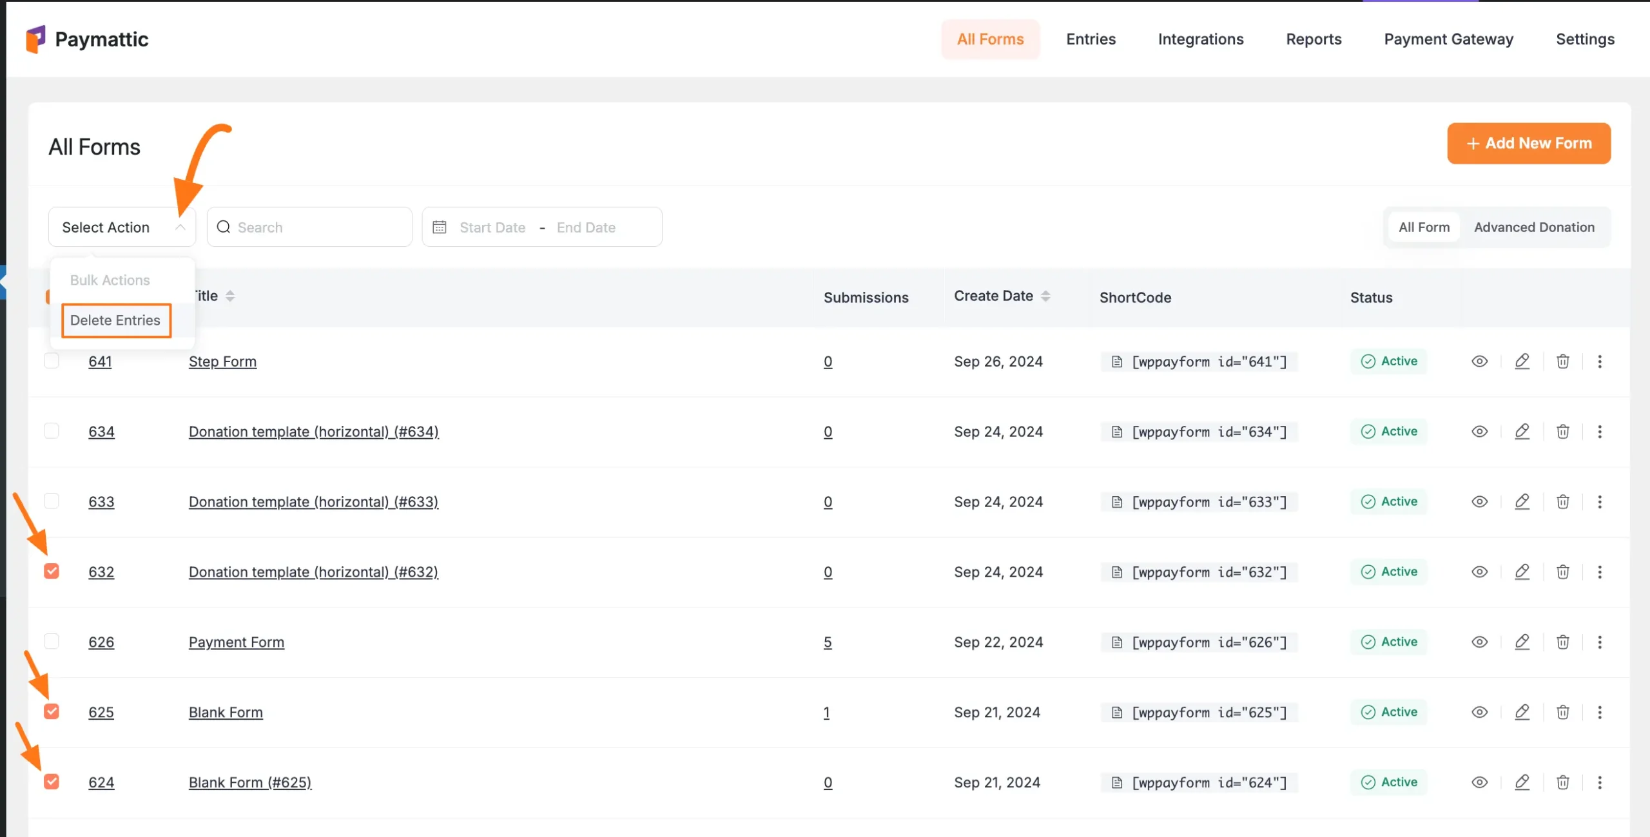Open the Start Date range picker
The height and width of the screenshot is (837, 1650).
pos(492,227)
